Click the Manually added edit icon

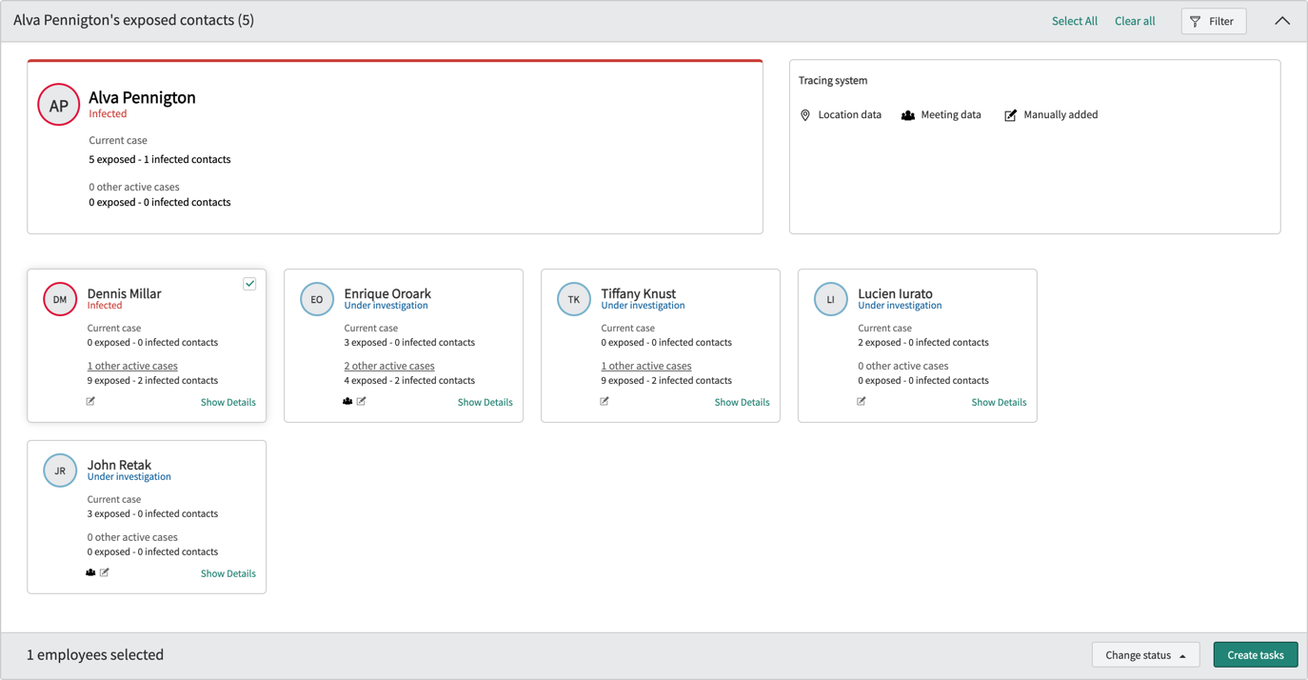[x=1011, y=115]
